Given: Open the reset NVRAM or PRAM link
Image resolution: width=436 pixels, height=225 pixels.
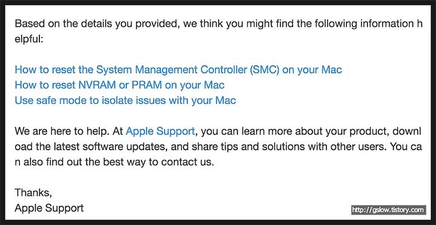Looking at the screenshot, I should pos(119,85).
